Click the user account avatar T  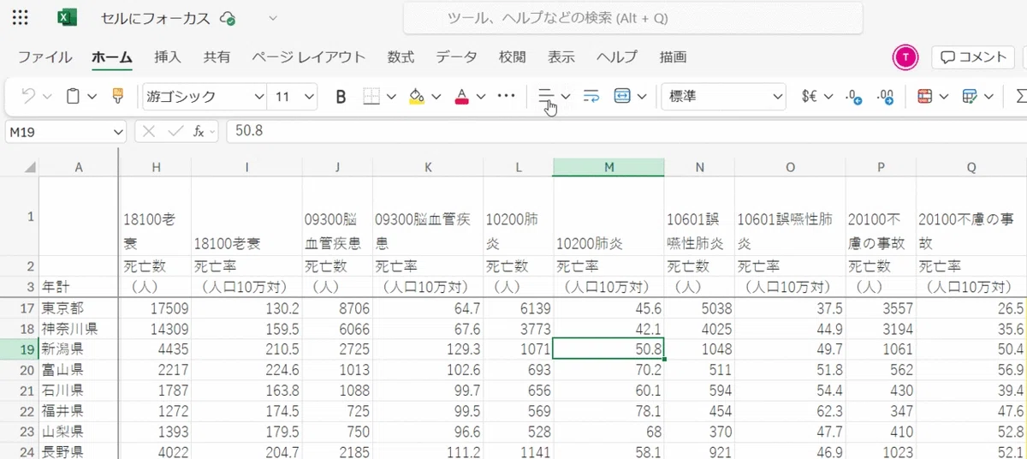[x=905, y=57]
